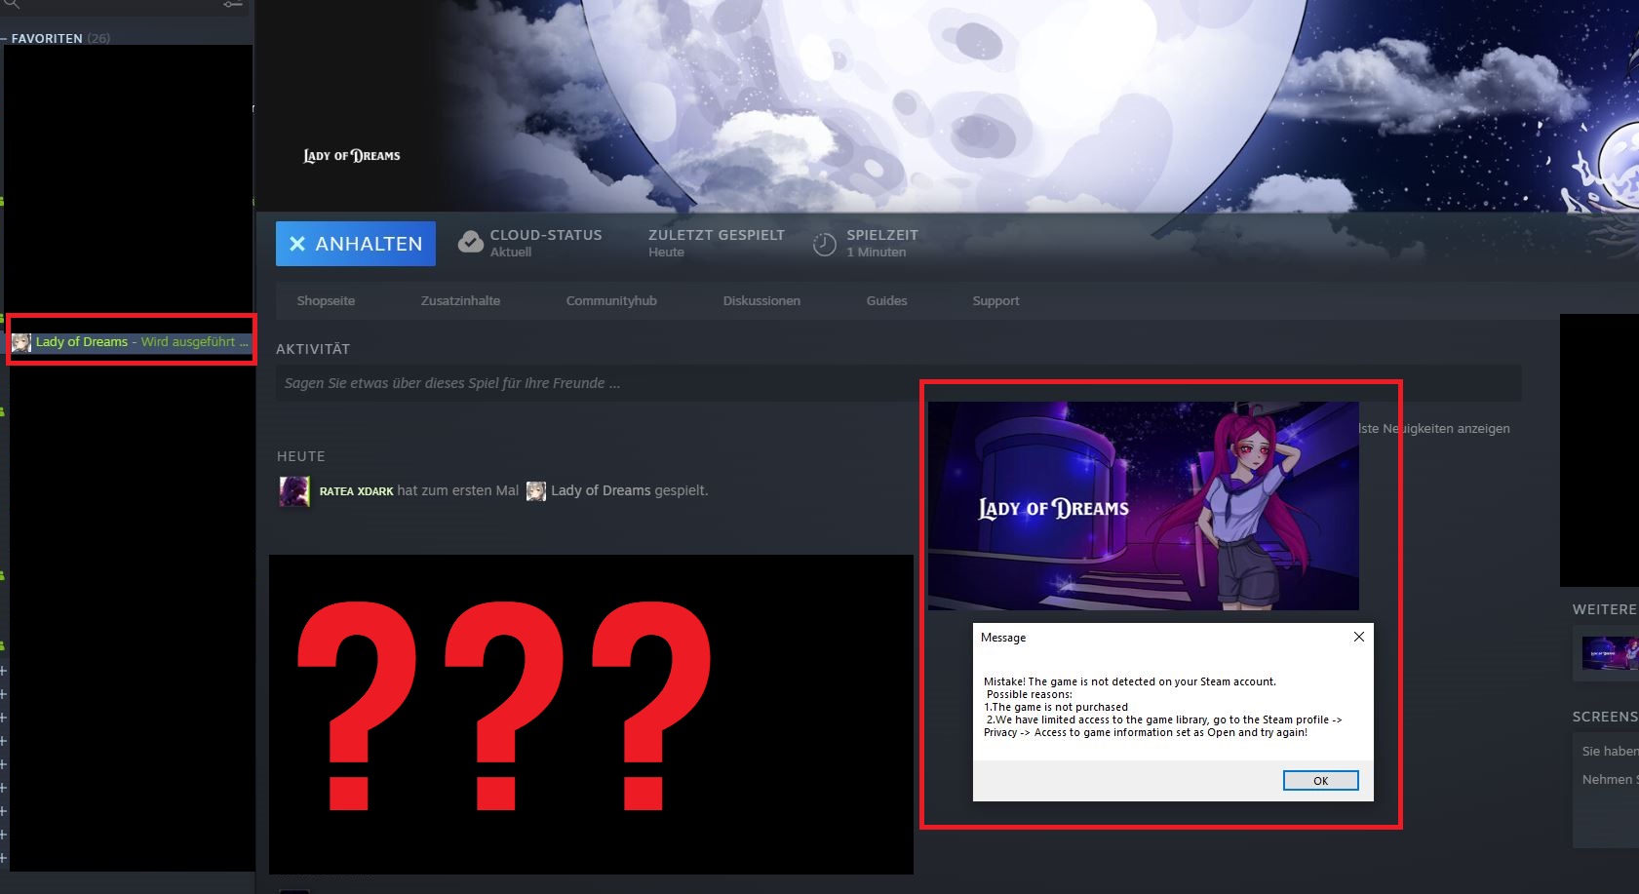Click the small Lady of Dreams icon in the activity entry
The width and height of the screenshot is (1639, 894).
(536, 490)
